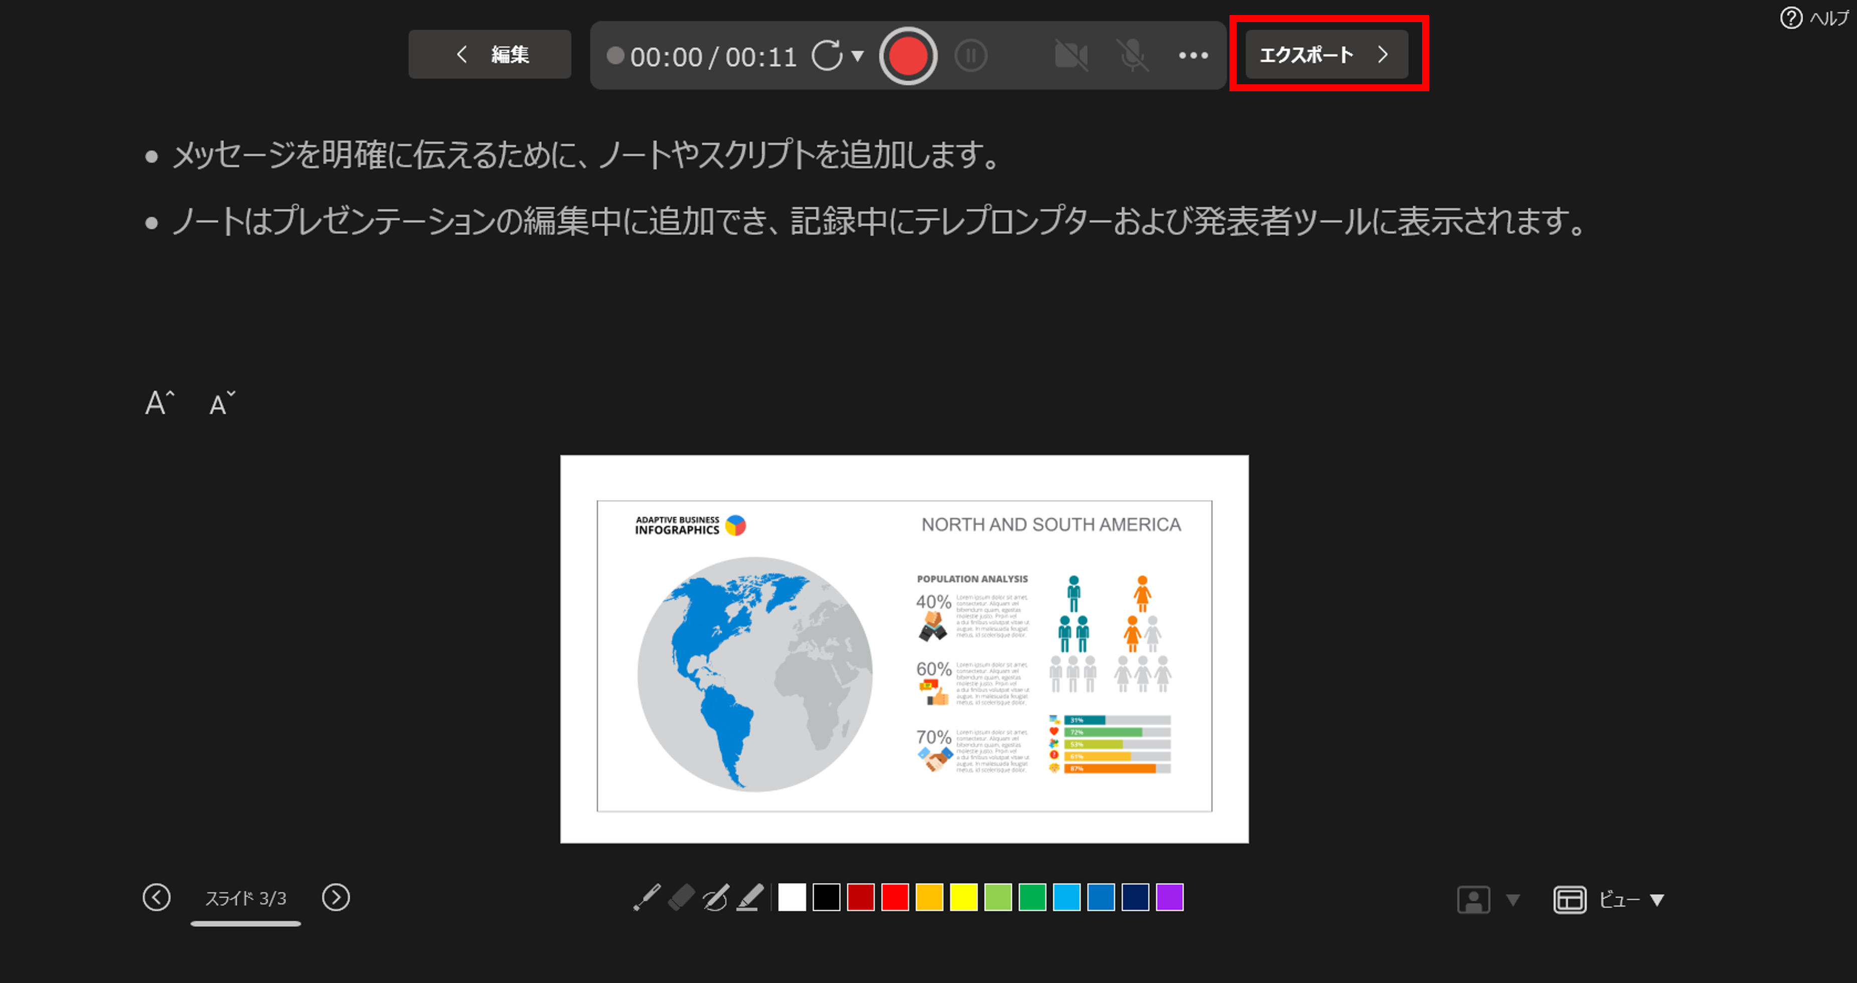The image size is (1857, 983).
Task: Pick the black ink color
Action: pos(826,897)
